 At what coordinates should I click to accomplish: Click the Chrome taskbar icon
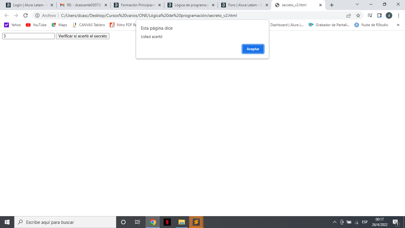point(153,222)
